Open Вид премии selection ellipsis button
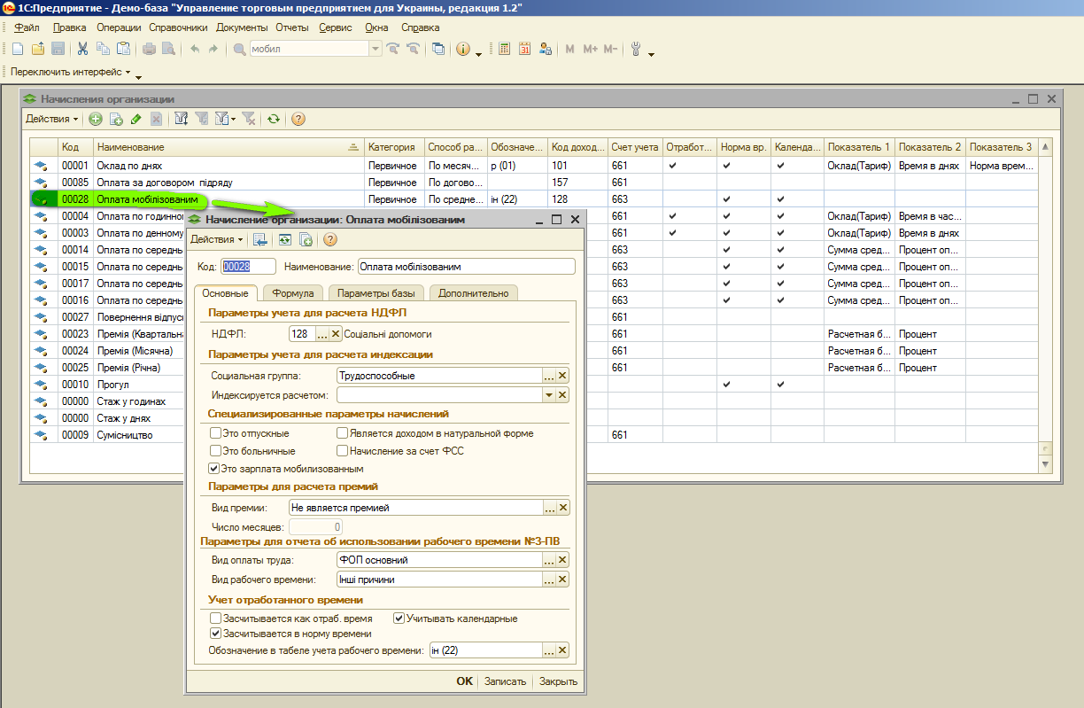 [549, 508]
